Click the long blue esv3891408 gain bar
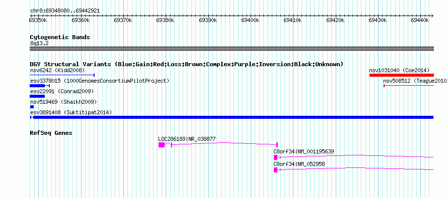Viewport: 448px width, 198px height. click(232, 117)
